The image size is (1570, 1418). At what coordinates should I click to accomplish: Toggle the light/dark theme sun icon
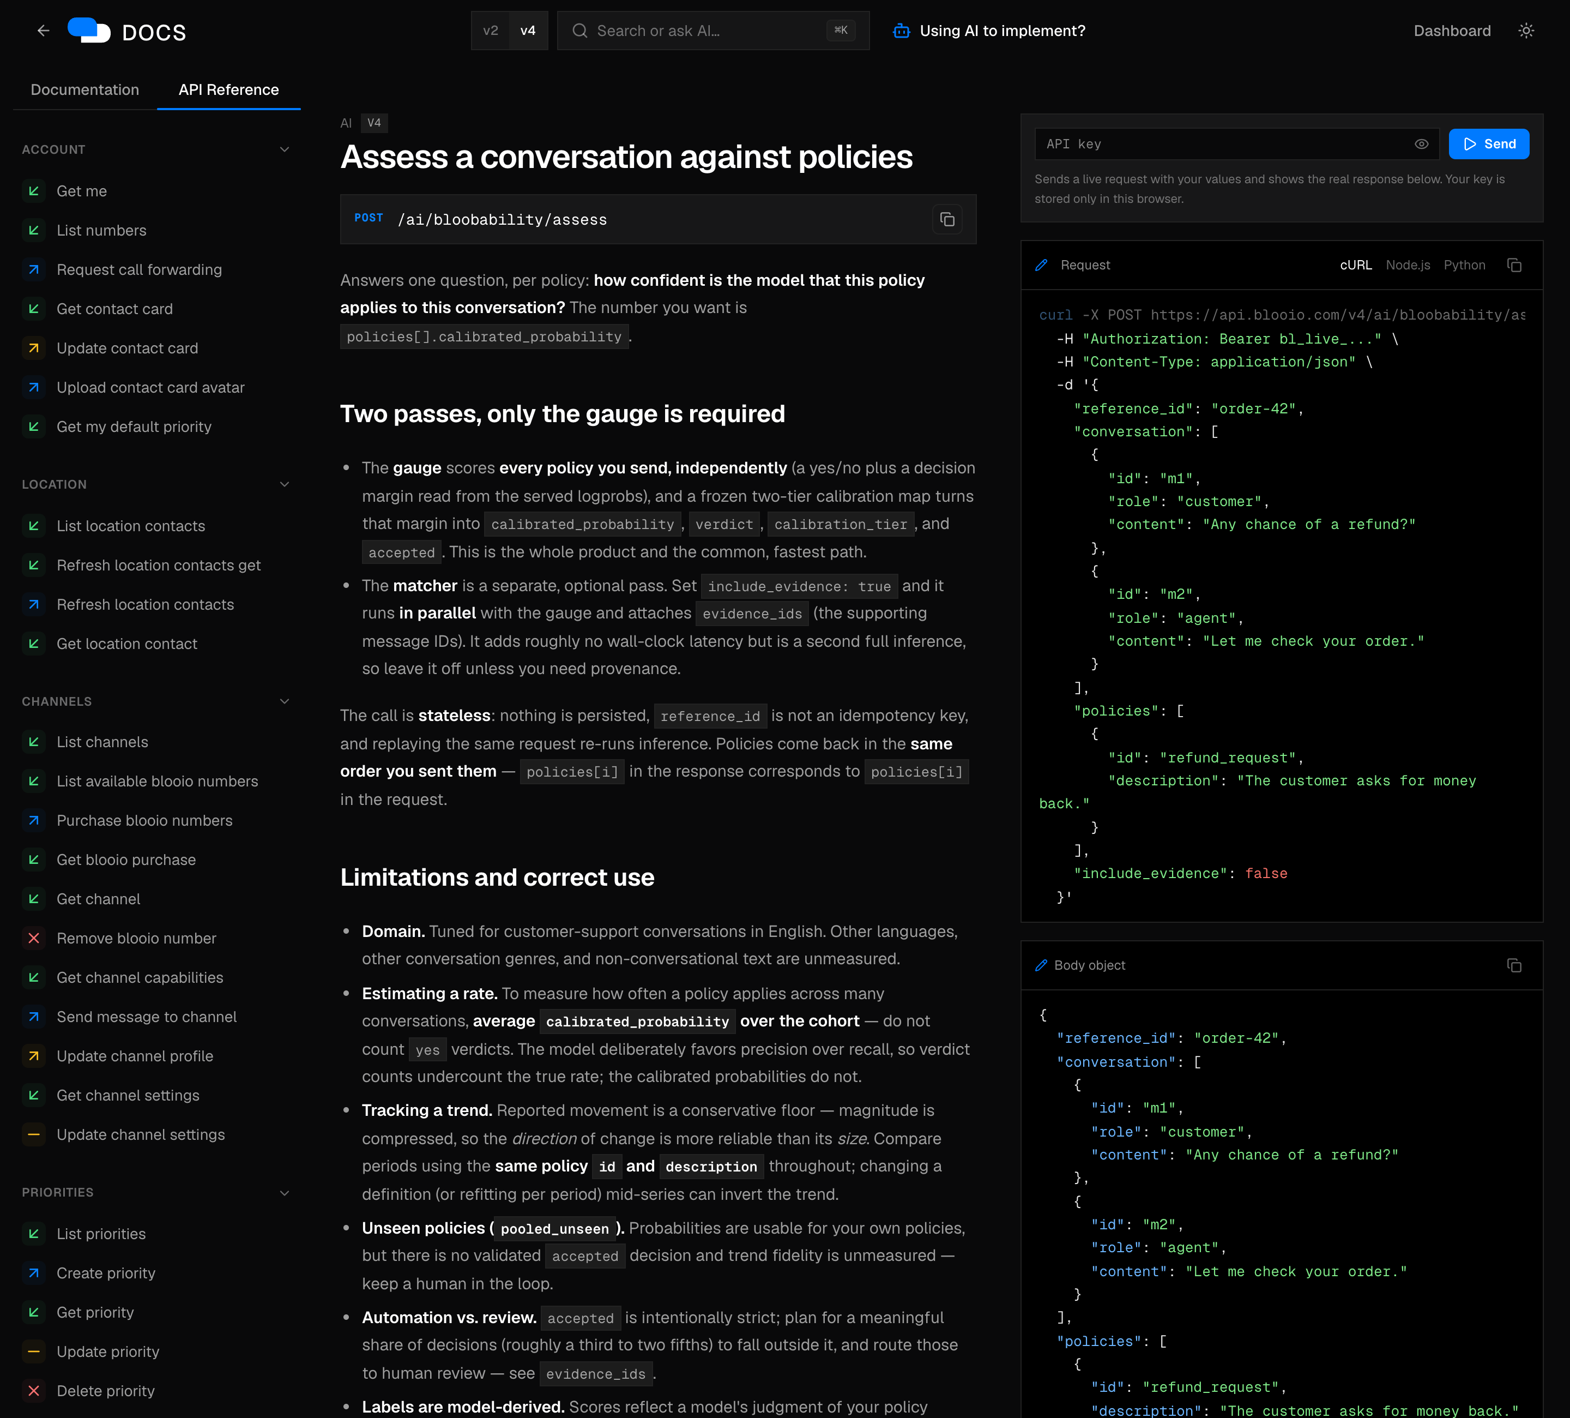(x=1526, y=31)
